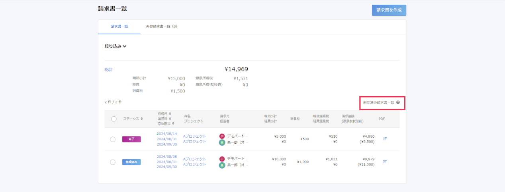Image resolution: width=505 pixels, height=192 pixels.
Task: Open top Aプロジェクト subject link in 完了 row
Action: coord(195,136)
